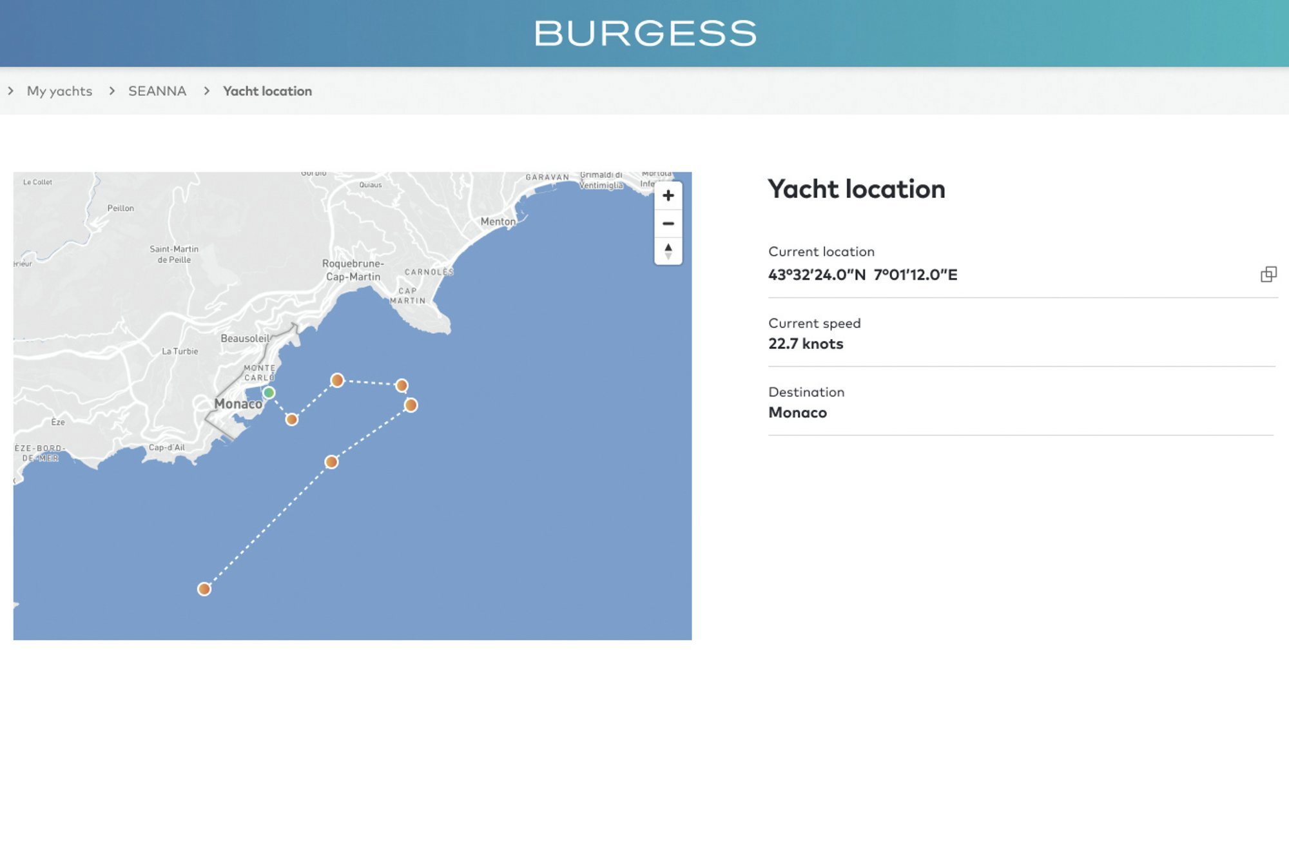
Task: Zoom in on the map
Action: pos(668,195)
